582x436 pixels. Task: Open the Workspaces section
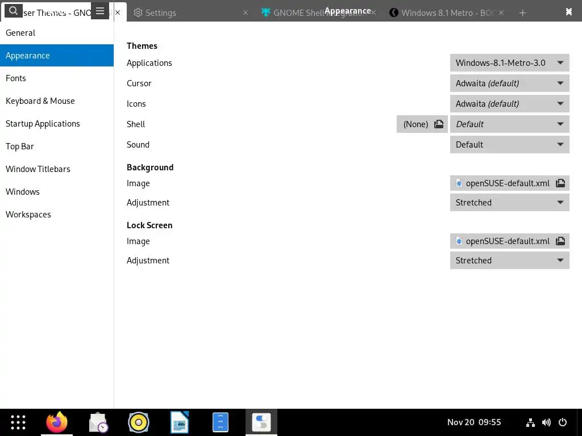57,214
